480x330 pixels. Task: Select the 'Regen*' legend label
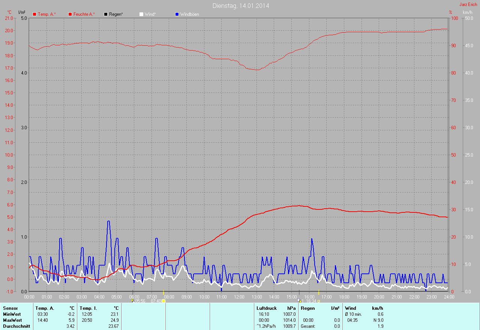116,14
